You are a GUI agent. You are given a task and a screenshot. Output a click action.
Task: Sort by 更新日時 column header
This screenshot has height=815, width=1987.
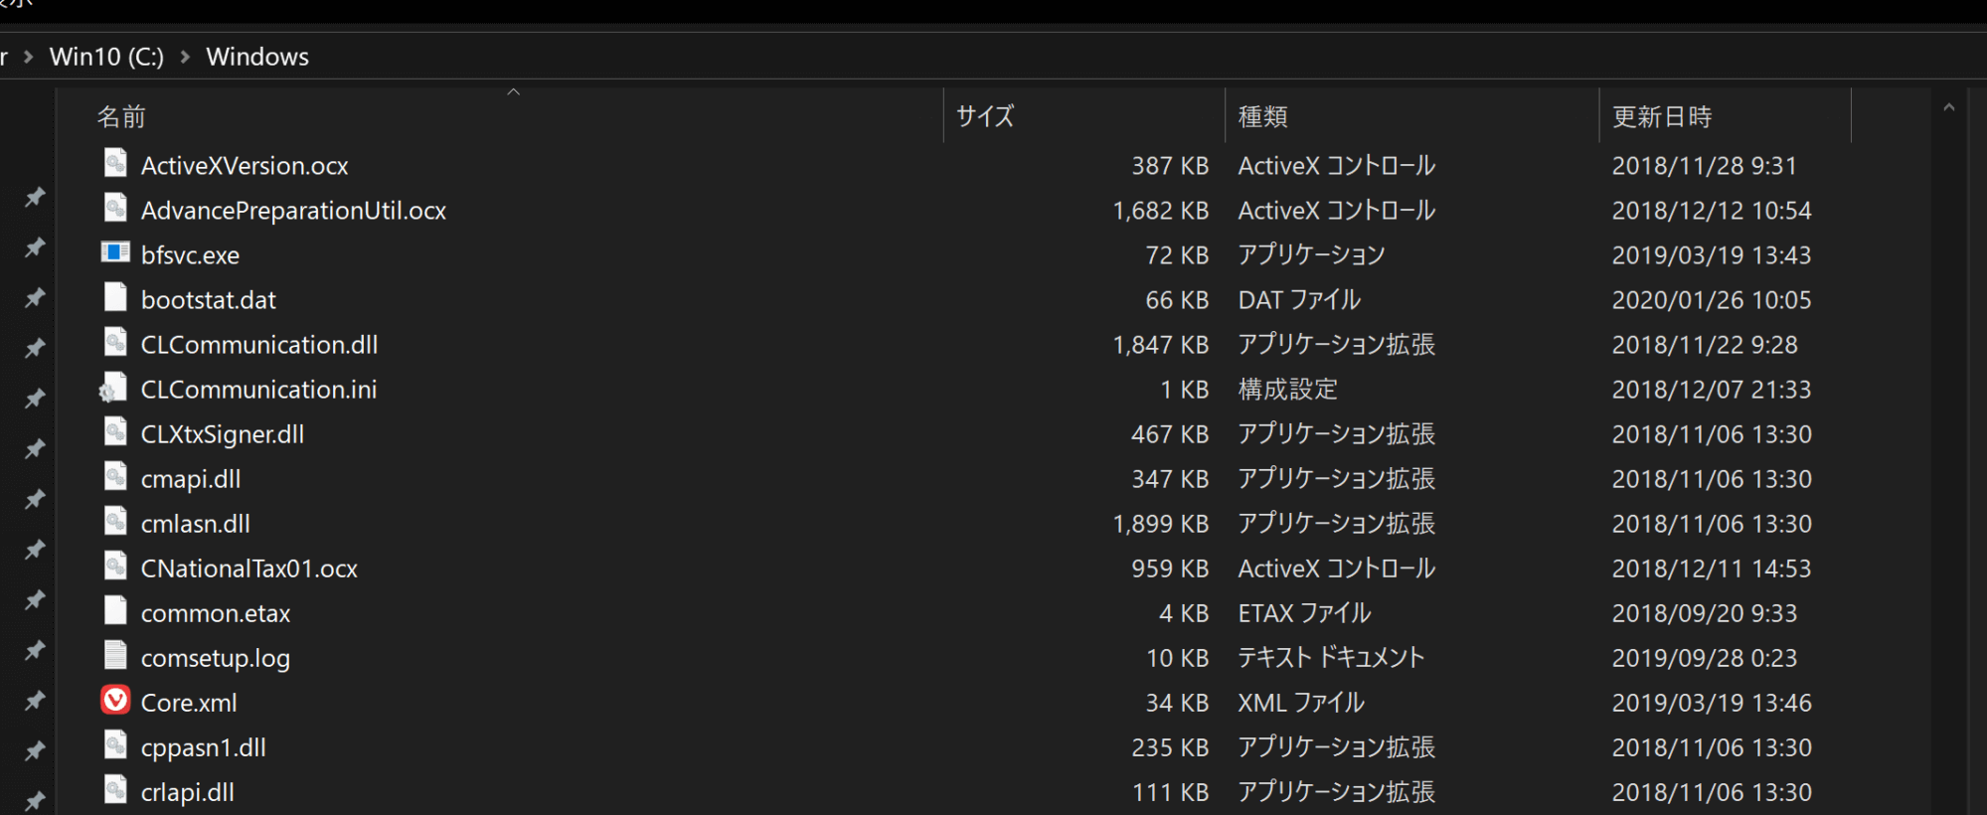click(1662, 117)
